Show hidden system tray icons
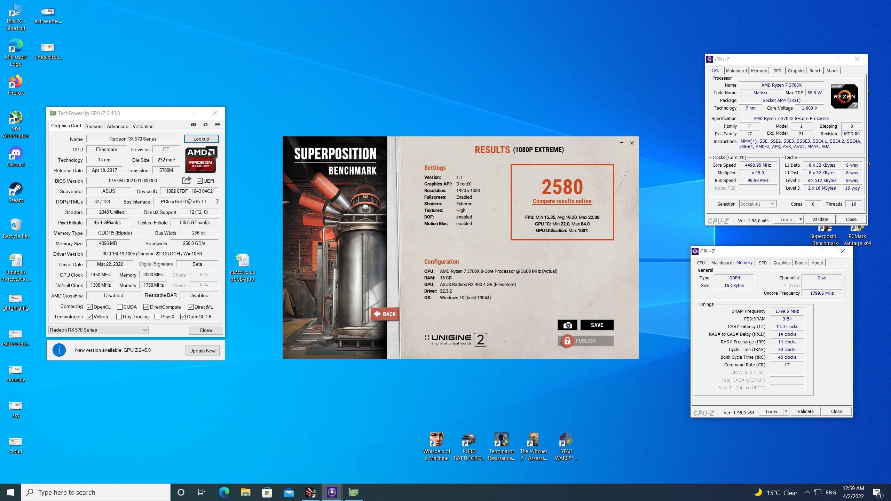The width and height of the screenshot is (891, 501). coord(807,492)
